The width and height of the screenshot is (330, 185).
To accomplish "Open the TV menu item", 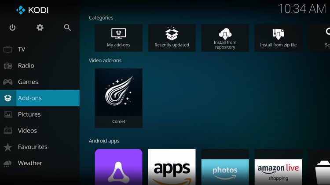I will (x=40, y=49).
